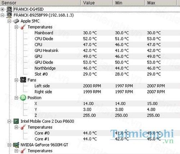Click Northbridge min value 44.0 °C
This screenshot has width=180, height=154.
point(122,68)
